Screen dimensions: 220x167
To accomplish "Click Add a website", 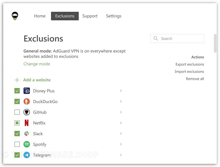I will pos(37,80).
